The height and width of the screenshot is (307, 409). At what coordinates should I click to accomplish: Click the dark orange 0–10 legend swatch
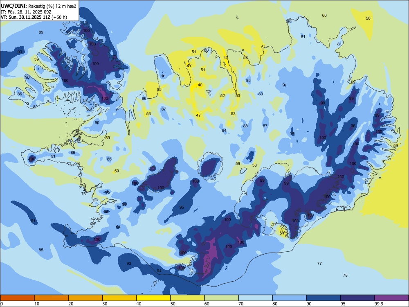click(17, 298)
